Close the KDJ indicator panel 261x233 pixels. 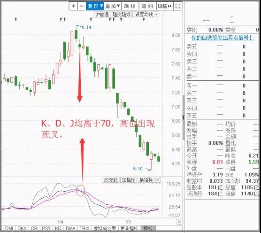click(158, 180)
